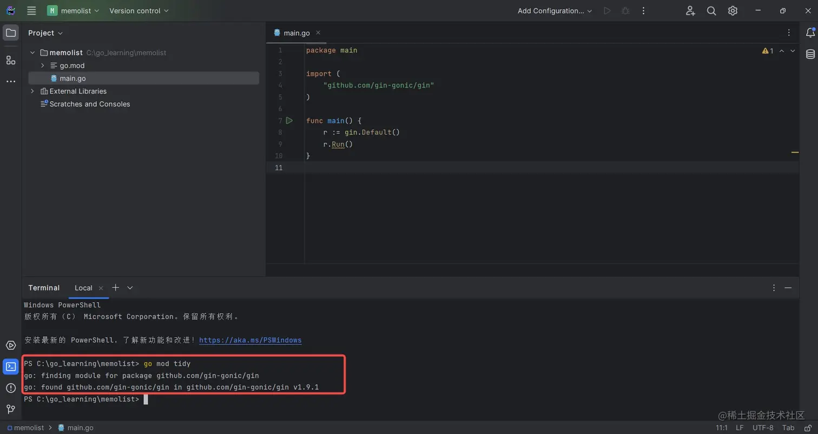Open the Git tool window icon
This screenshot has height=434, width=818.
(x=11, y=409)
